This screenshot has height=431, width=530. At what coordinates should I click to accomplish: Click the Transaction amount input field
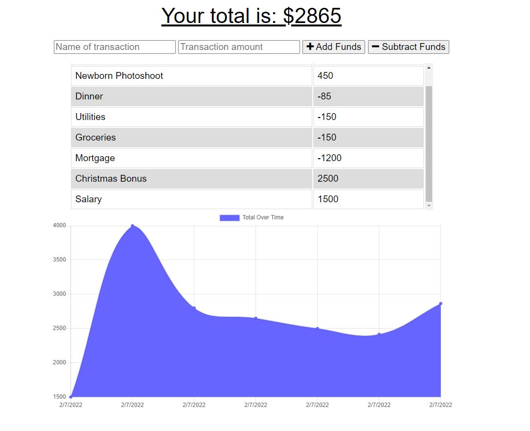point(238,47)
